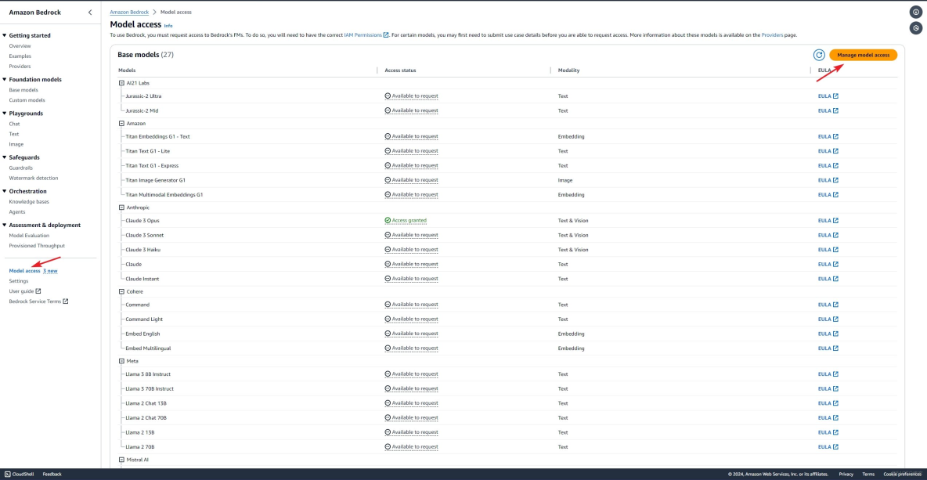927x480 pixels.
Task: Collapse the Anthropic provider group
Action: point(122,208)
